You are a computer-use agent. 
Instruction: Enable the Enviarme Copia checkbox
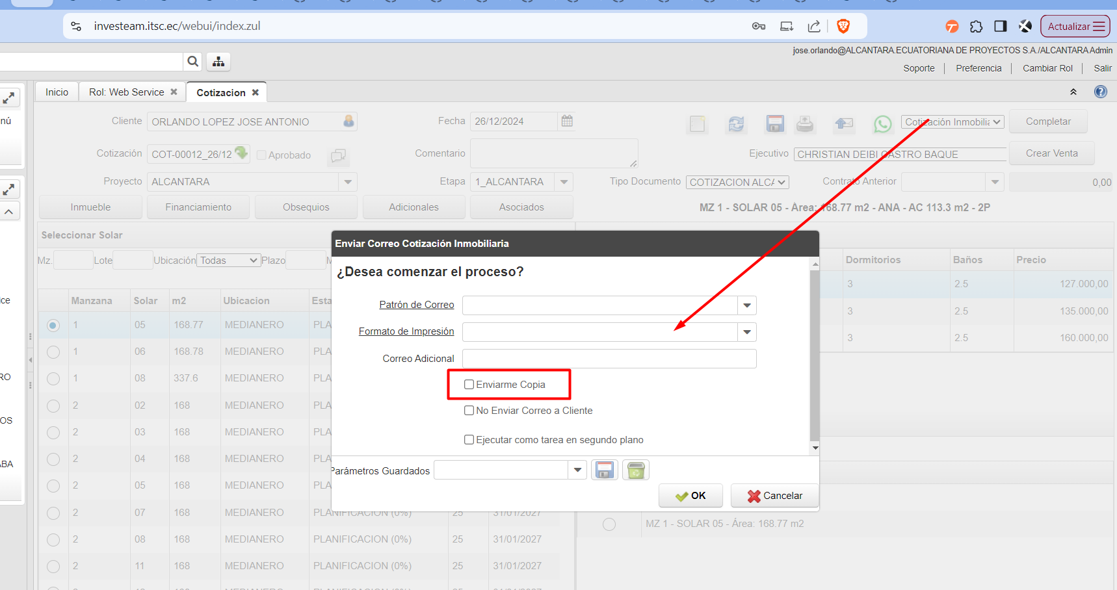tap(469, 385)
